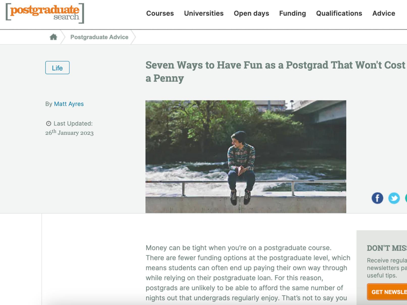Share the article on Facebook
Image resolution: width=407 pixels, height=305 pixels.
pyautogui.click(x=377, y=198)
